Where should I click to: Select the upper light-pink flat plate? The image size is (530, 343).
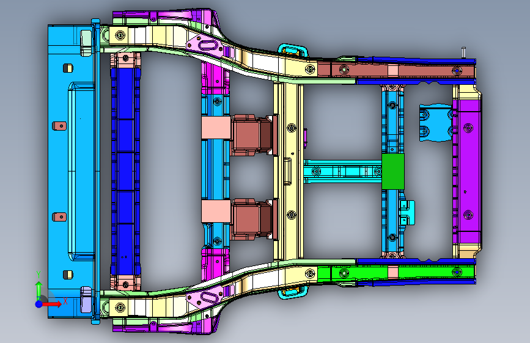(x=216, y=128)
